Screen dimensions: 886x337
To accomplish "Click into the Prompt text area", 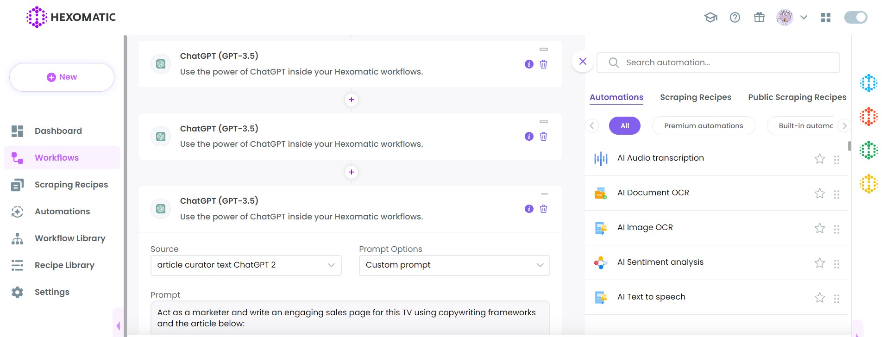I will [350, 318].
